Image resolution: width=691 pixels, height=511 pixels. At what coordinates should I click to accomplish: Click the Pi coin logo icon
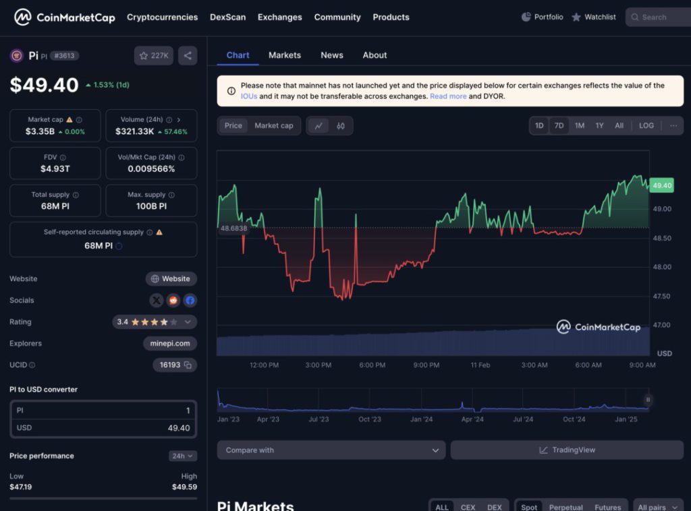pos(17,55)
